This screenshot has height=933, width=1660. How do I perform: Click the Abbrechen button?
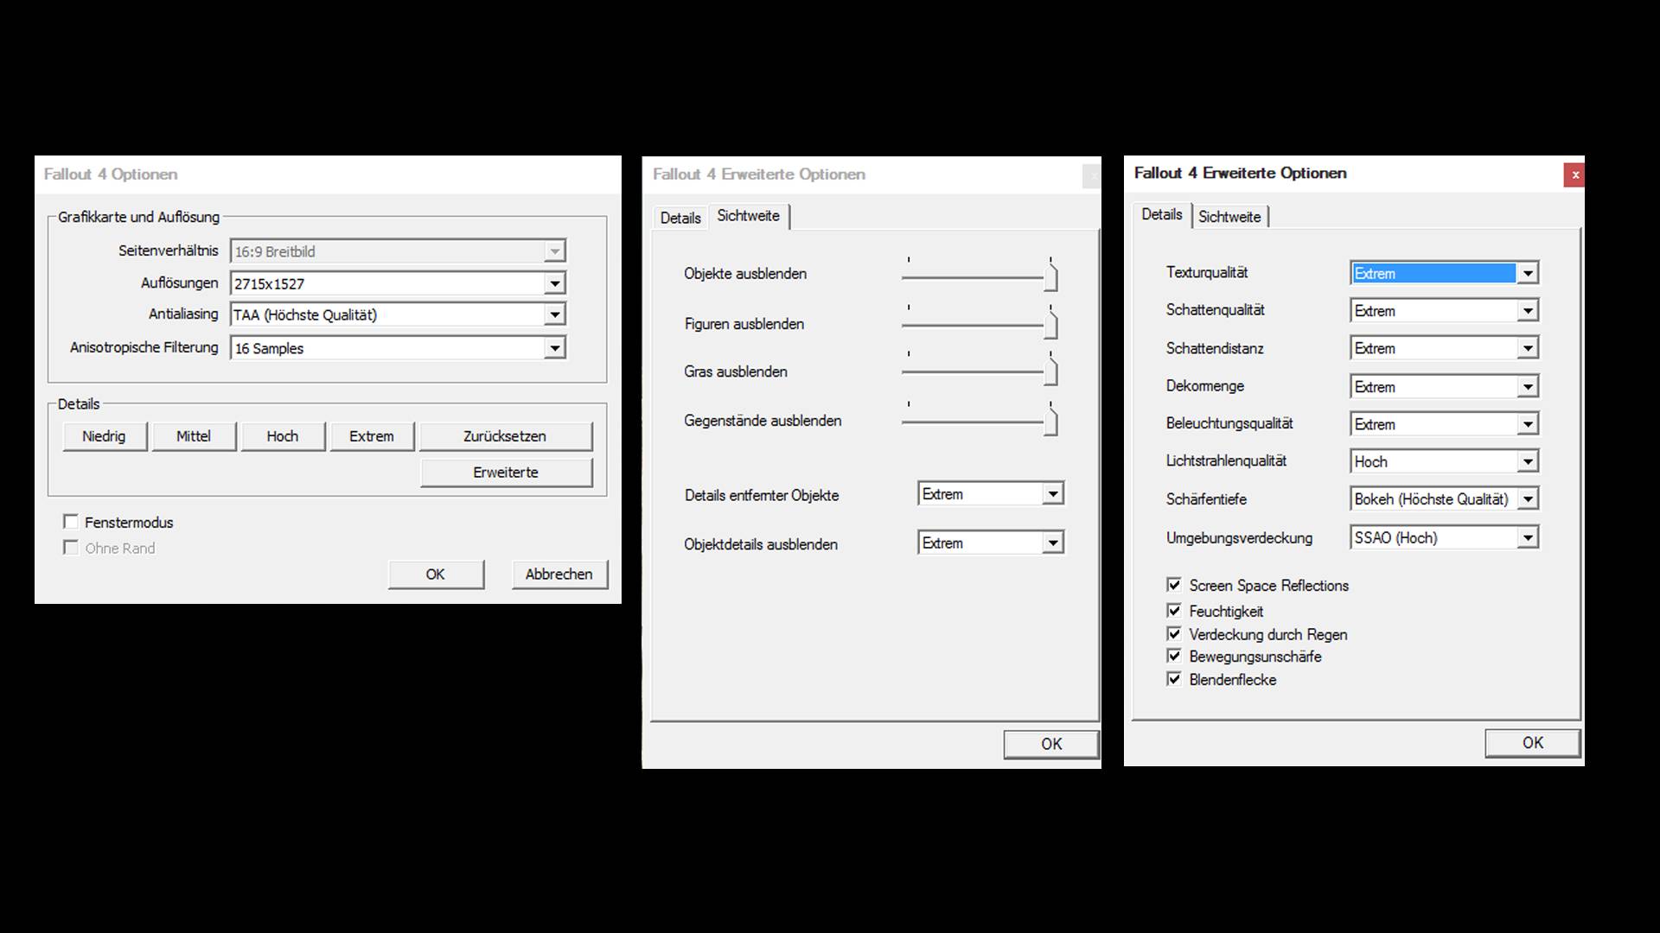click(559, 574)
